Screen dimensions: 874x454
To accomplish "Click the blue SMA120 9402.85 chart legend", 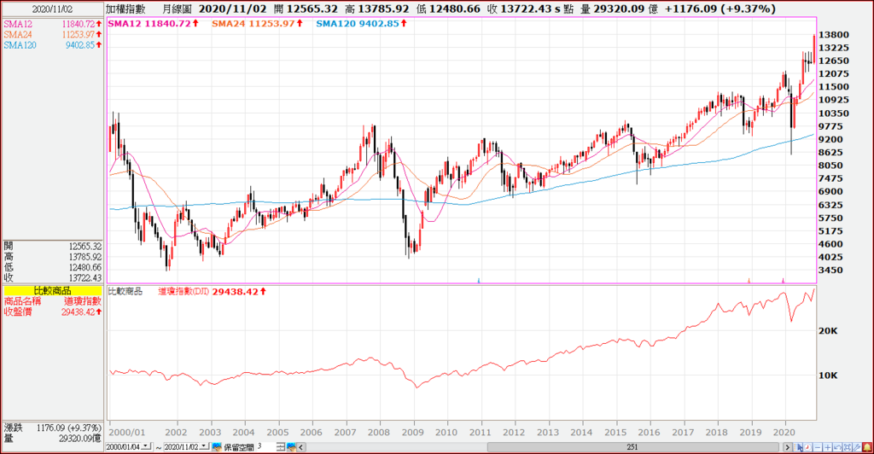I will pos(362,23).
